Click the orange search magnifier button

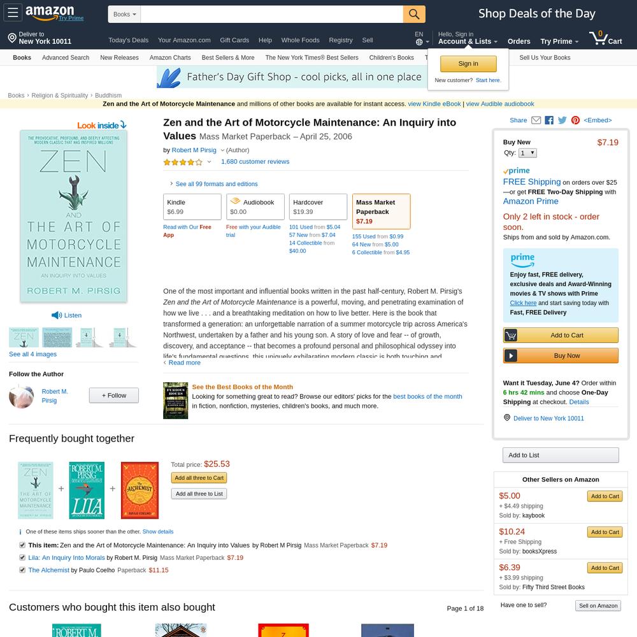pos(414,14)
